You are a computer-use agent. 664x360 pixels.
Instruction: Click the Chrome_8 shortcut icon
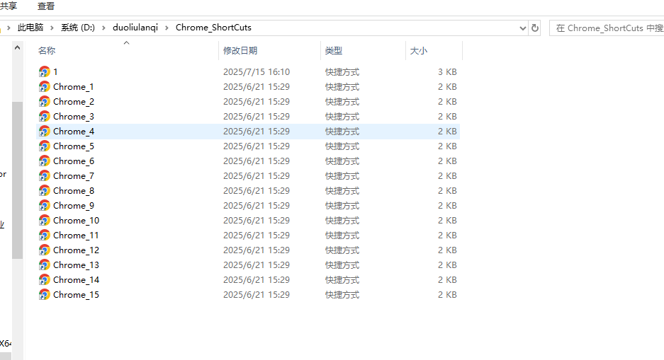tap(45, 190)
